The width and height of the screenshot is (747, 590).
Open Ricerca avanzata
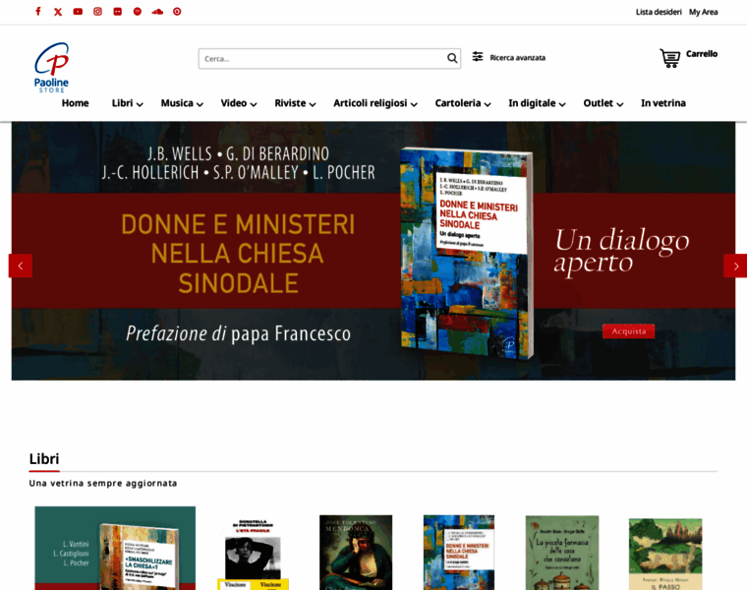point(517,58)
